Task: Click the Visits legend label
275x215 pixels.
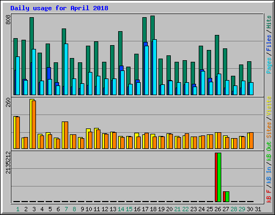Action: 269,106
